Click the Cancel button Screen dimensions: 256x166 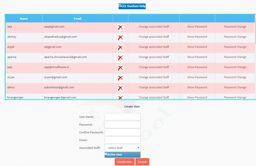pyautogui.click(x=142, y=162)
